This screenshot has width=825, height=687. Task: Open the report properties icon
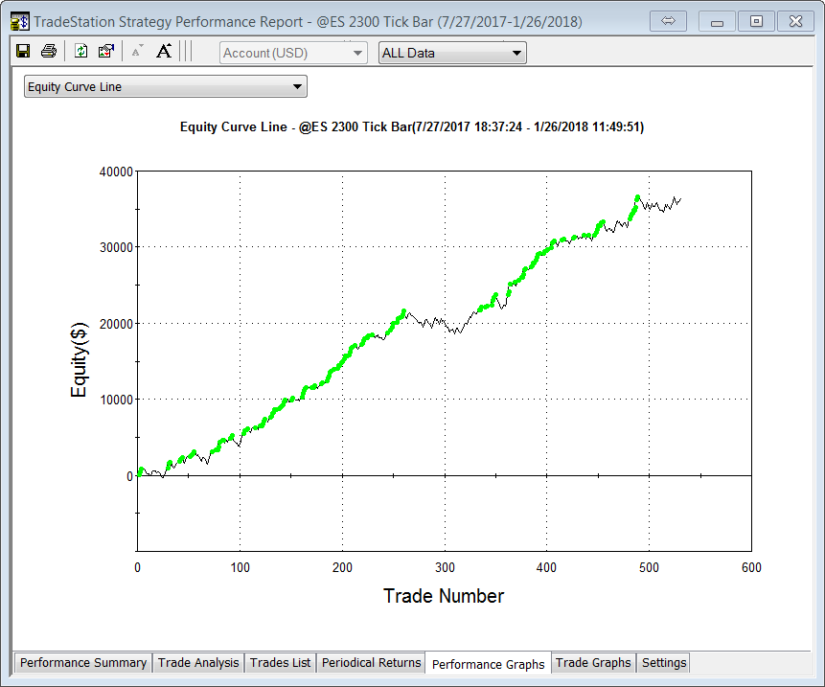(x=106, y=52)
